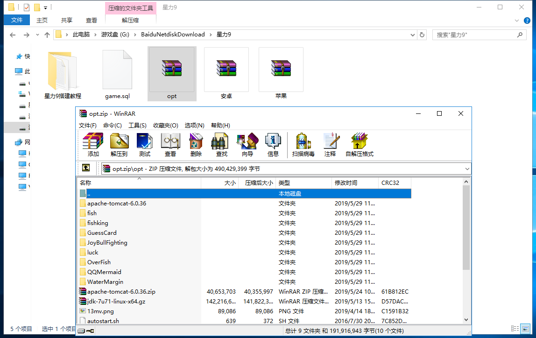Click the Delete (删除) toolbar icon
Viewport: 536px width, 338px height.
(x=196, y=145)
